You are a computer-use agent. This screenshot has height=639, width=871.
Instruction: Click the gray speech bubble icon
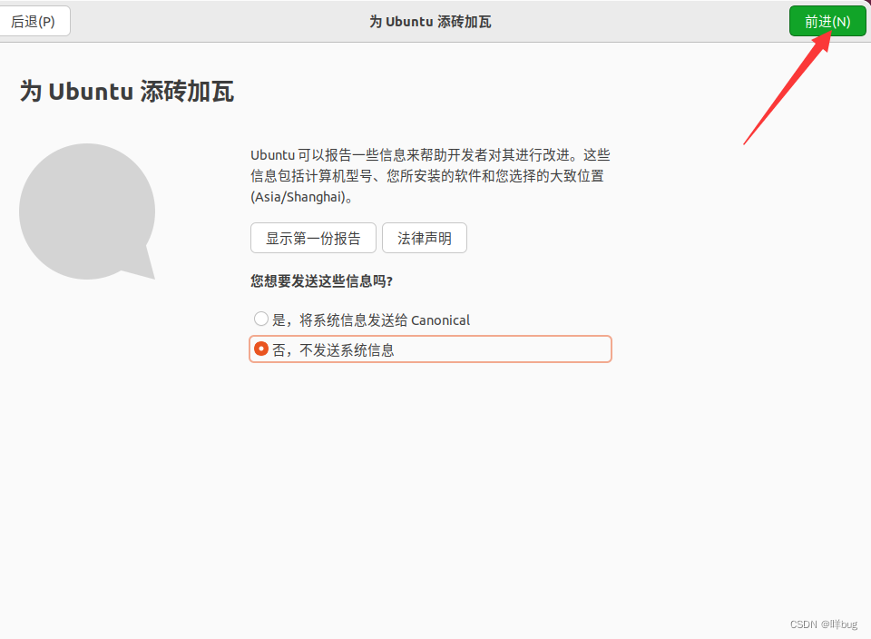[87, 211]
